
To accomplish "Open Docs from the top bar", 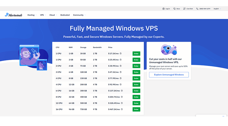I will pyautogui.click(x=176, y=9).
